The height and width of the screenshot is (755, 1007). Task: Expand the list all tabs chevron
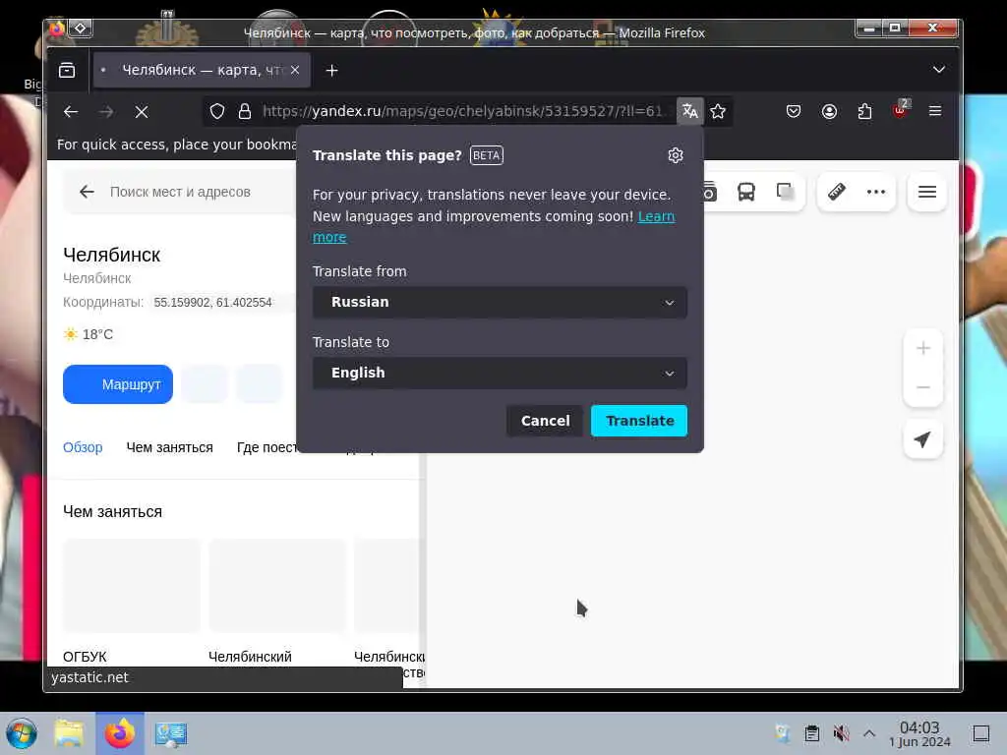click(939, 70)
